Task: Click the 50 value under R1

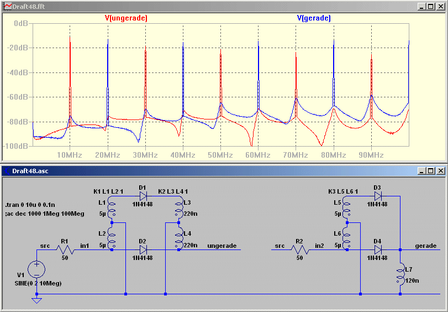Action: click(x=65, y=258)
